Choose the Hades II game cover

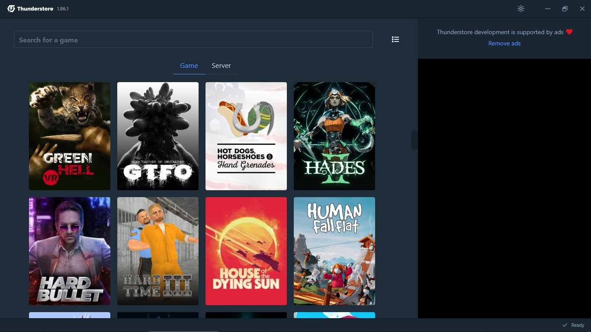click(334, 136)
